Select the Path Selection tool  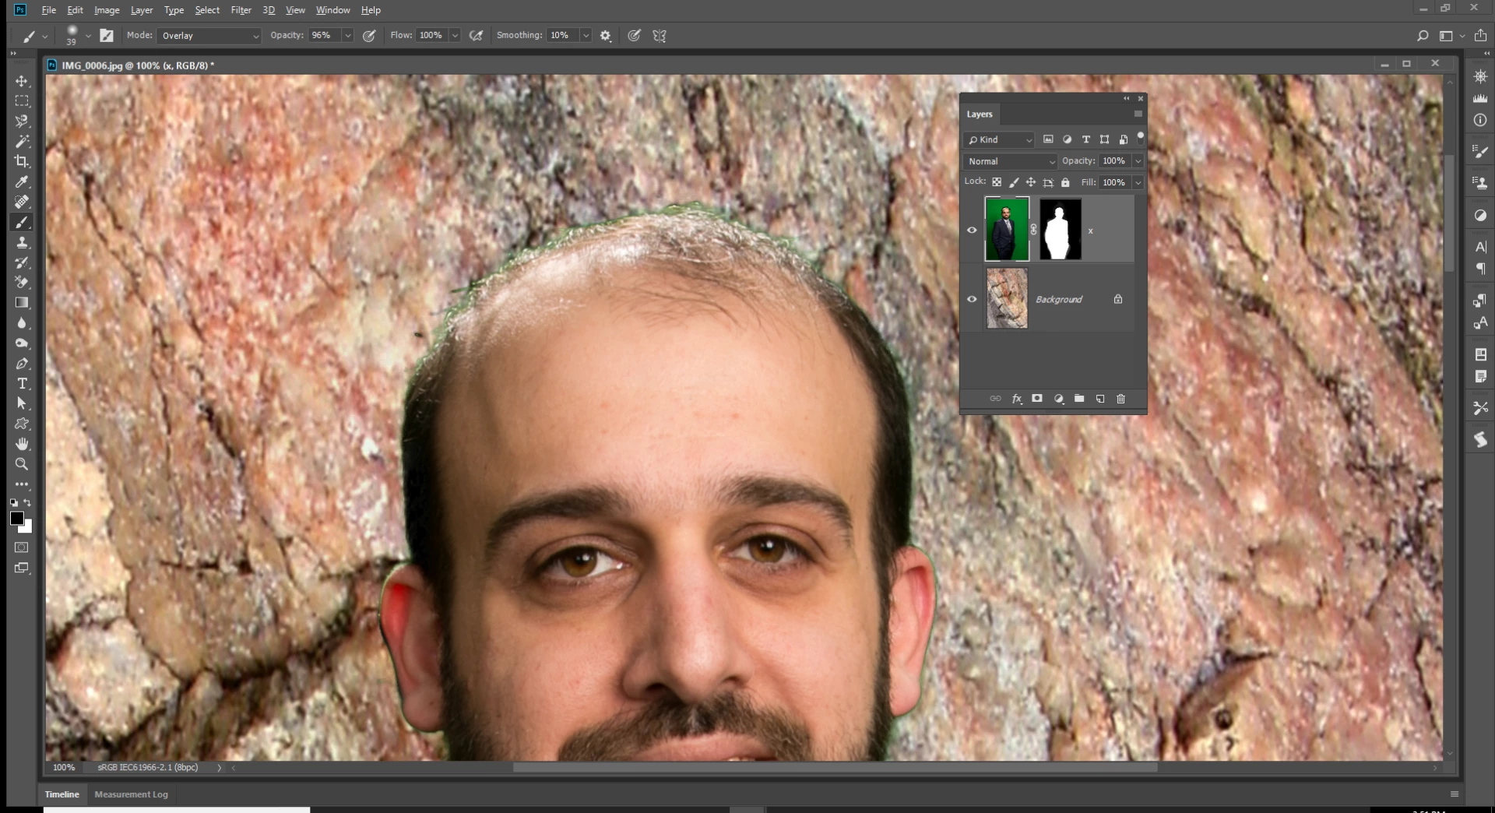click(22, 403)
